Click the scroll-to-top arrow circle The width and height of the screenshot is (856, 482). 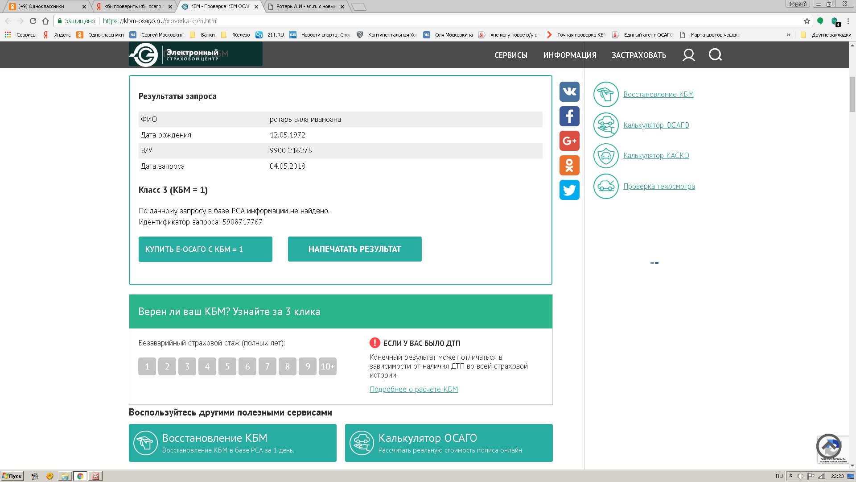[828, 445]
